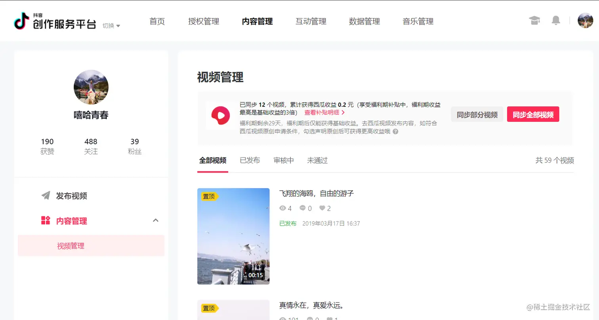Click the Xigua video red logo
This screenshot has height=320, width=599.
[x=221, y=116]
